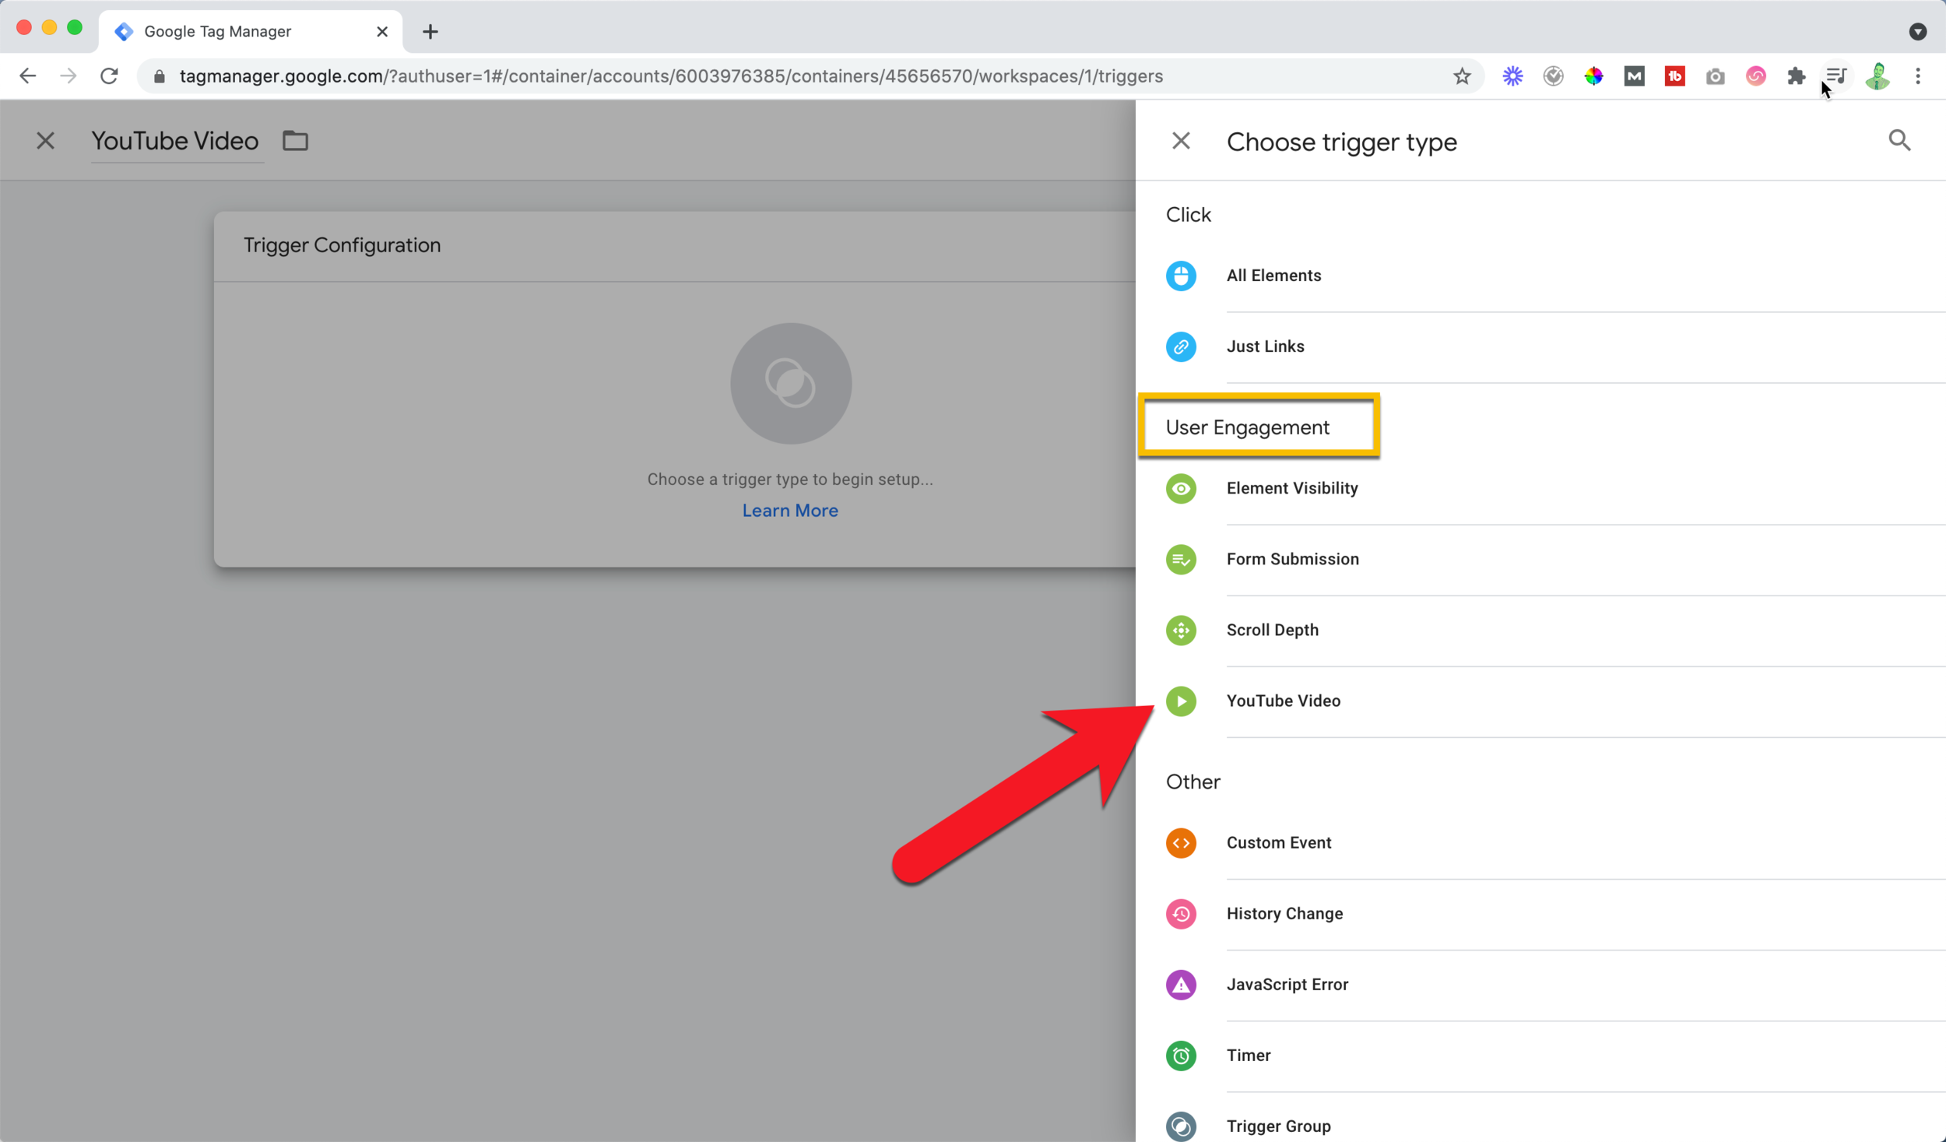Viewport: 1946px width, 1142px height.
Task: Reload the Tag Manager page
Action: pos(110,76)
